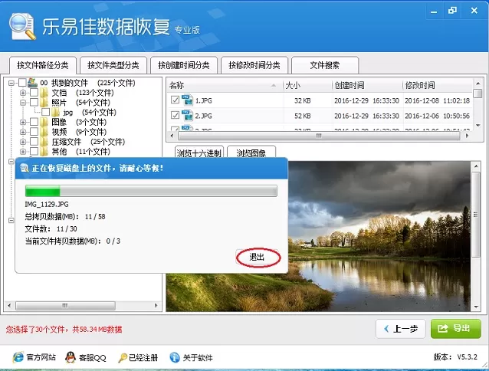Expand the 文档 tree node
The image size is (489, 371).
click(23, 93)
